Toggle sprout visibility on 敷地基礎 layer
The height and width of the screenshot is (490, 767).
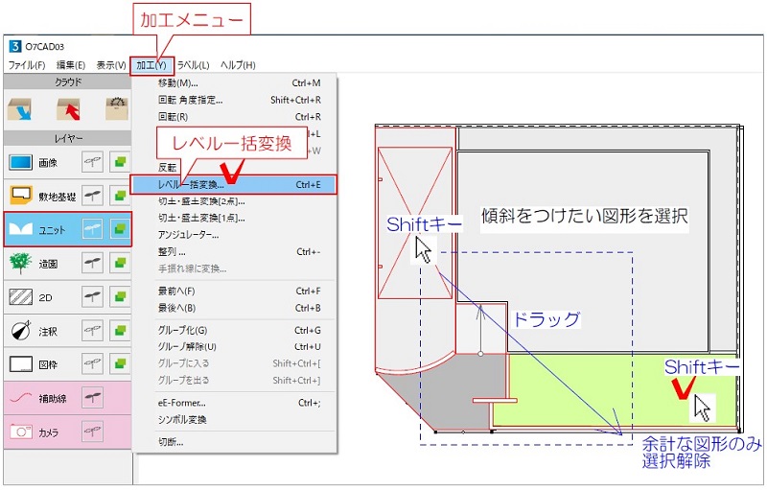tap(92, 196)
